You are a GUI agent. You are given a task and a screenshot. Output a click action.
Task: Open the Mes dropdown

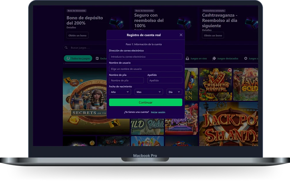coord(149,92)
